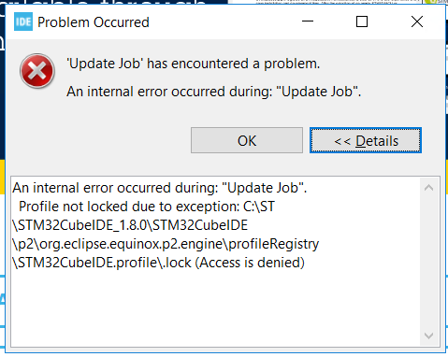Click the details scrollbar up arrow
The width and height of the screenshot is (448, 357).
click(x=429, y=188)
